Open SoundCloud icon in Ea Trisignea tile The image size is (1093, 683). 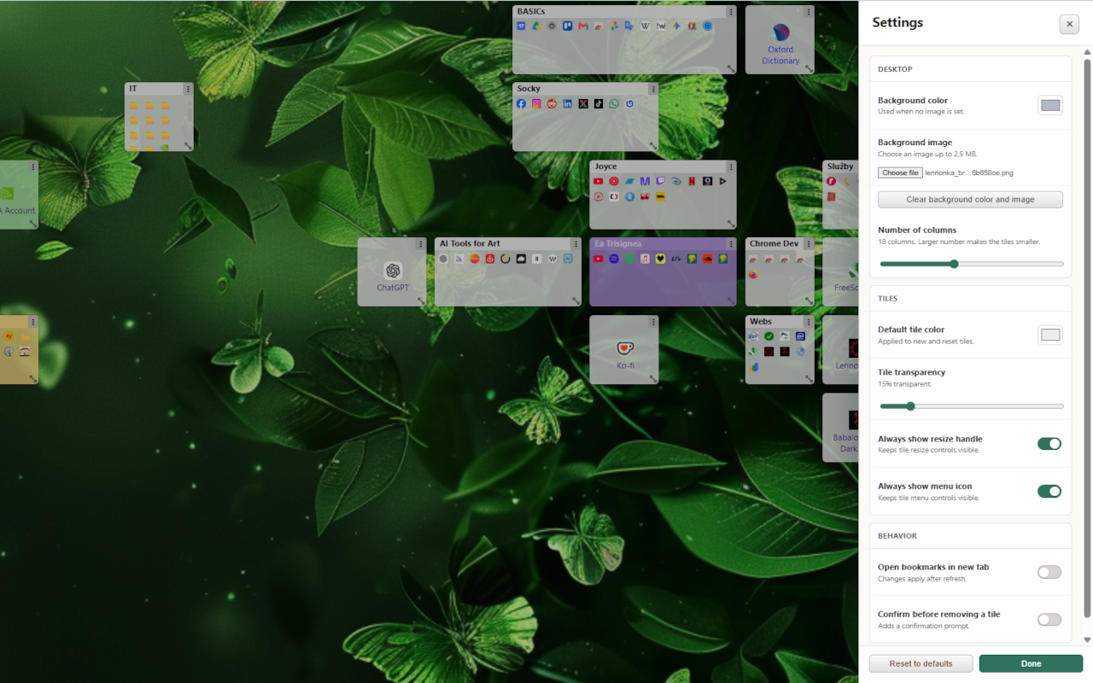pos(707,259)
